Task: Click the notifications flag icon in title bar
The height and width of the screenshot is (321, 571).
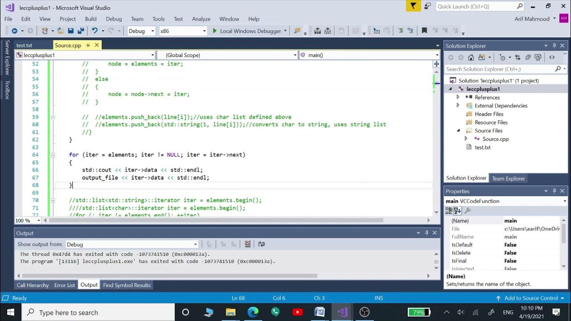Action: [x=414, y=6]
